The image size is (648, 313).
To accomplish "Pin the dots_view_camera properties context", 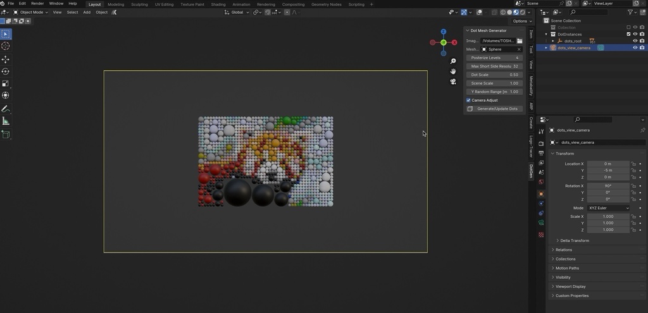I will [643, 130].
